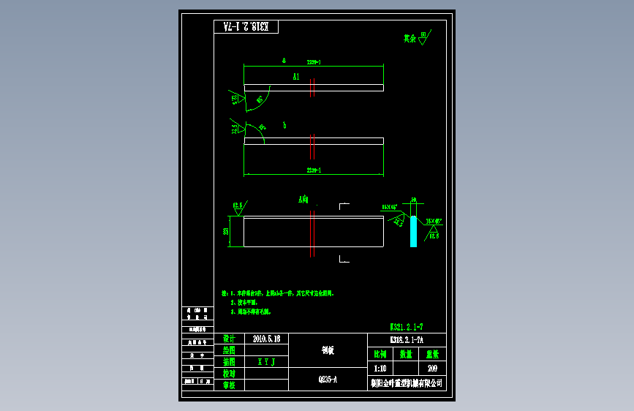Select the upper 15X45° chamfer annotation

coord(389,207)
